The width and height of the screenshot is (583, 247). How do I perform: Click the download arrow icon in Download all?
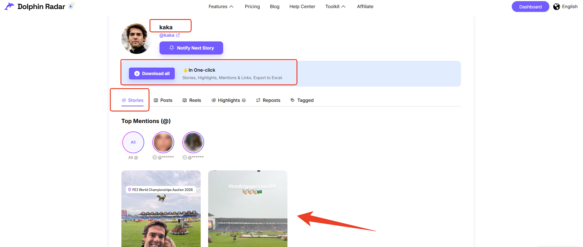click(x=137, y=74)
